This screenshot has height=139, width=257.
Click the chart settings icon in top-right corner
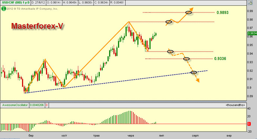click(250, 3)
